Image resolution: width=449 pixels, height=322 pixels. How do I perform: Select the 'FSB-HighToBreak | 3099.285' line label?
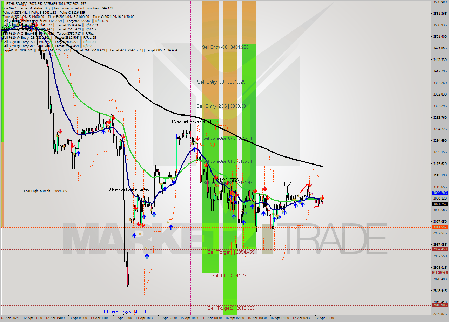(x=45, y=191)
